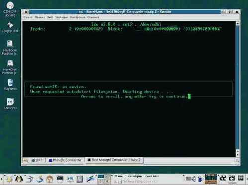Launch the Mozilla icon in panel
Screen dimensions: 248x185
[80, 179]
